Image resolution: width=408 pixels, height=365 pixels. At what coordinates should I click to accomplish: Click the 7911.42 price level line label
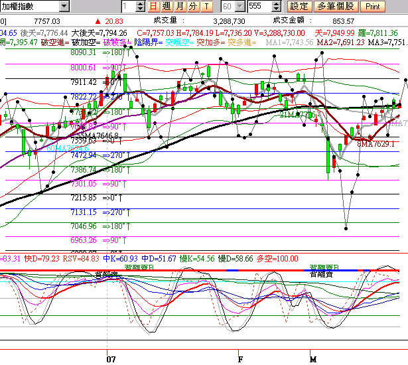(83, 82)
